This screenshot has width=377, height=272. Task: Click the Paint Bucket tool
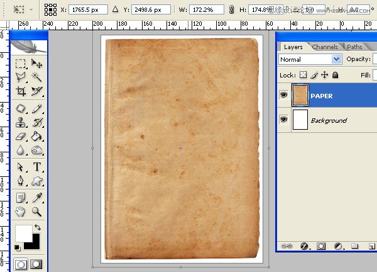[x=37, y=137]
